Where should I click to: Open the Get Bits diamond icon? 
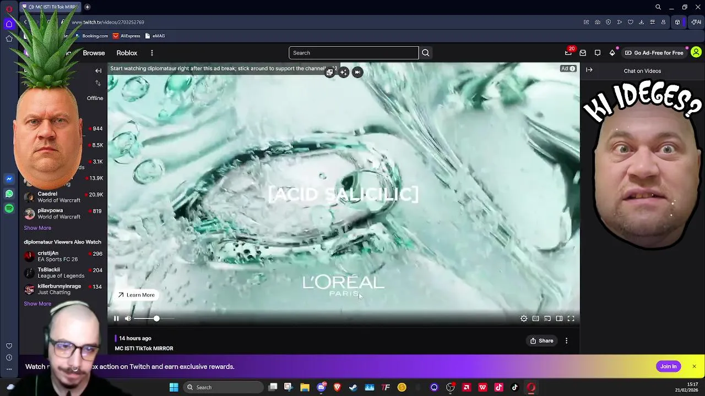[x=612, y=53]
